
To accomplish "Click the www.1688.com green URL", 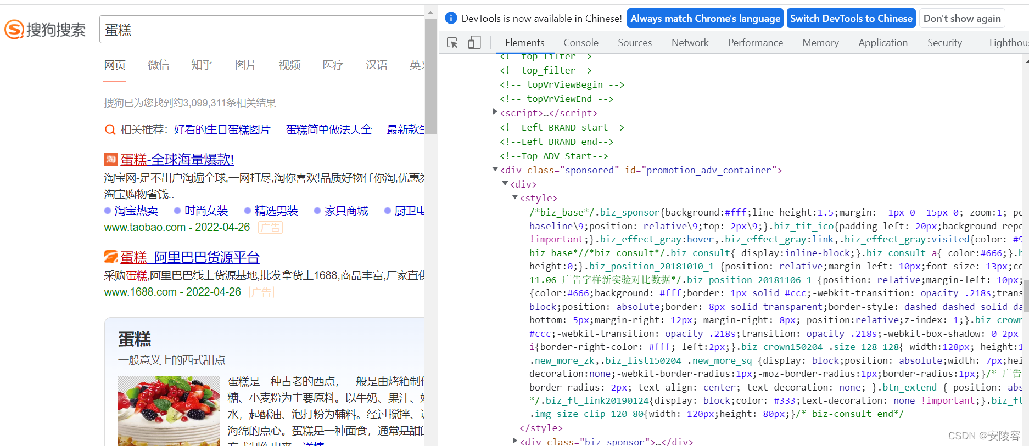I will 140,292.
